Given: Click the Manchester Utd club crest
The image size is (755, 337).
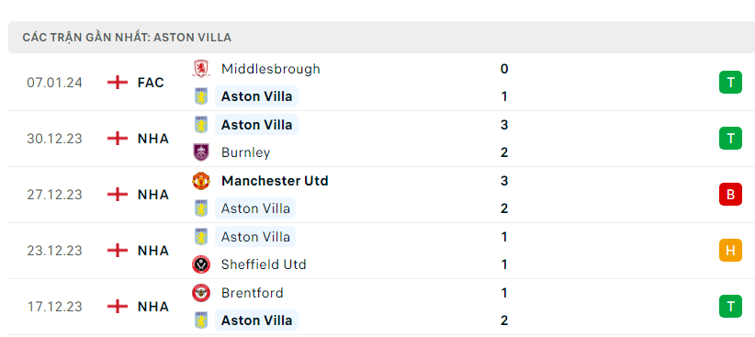Looking at the screenshot, I should [201, 181].
